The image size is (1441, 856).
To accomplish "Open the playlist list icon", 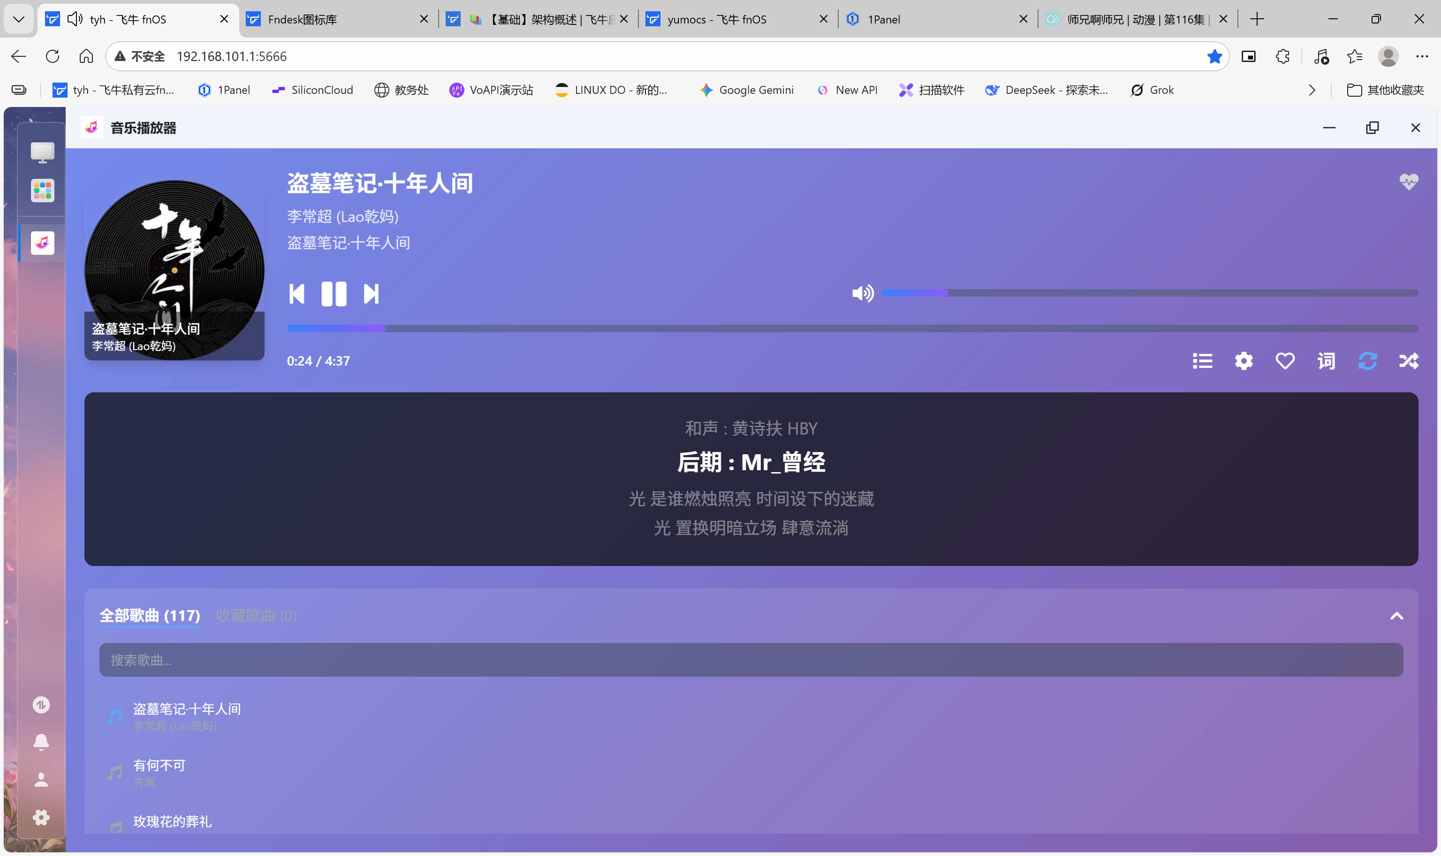I will click(1202, 361).
